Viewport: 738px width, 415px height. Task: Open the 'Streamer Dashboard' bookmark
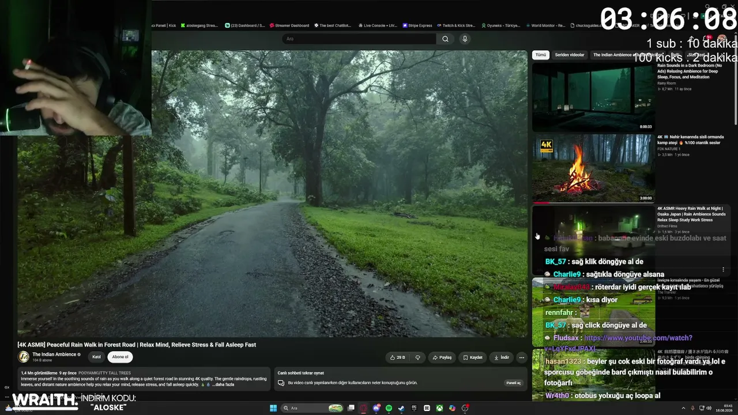click(x=289, y=25)
